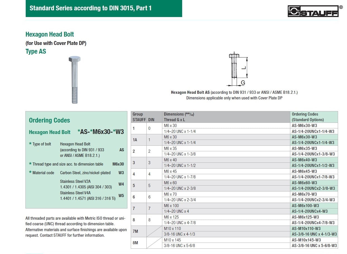This screenshot has width=347, height=254.
Task: Click the Hexagon Head Bolt title
Action: coord(50,34)
